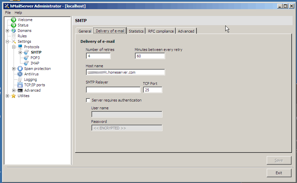
Task: Select POP3 in the tree
Action: tap(35, 58)
